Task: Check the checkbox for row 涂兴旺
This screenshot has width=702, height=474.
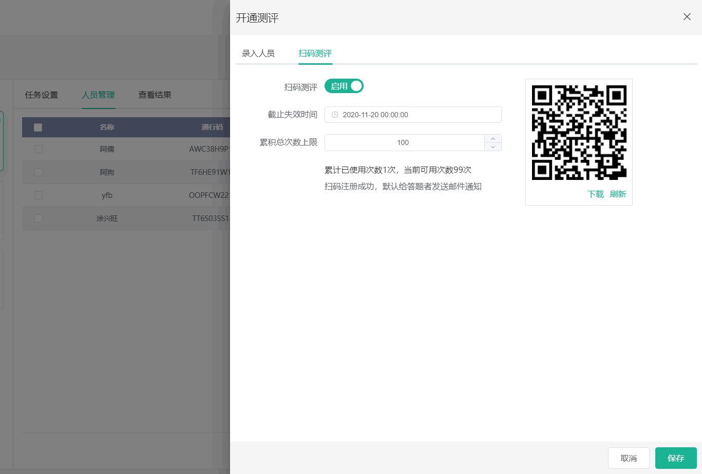Action: point(38,218)
